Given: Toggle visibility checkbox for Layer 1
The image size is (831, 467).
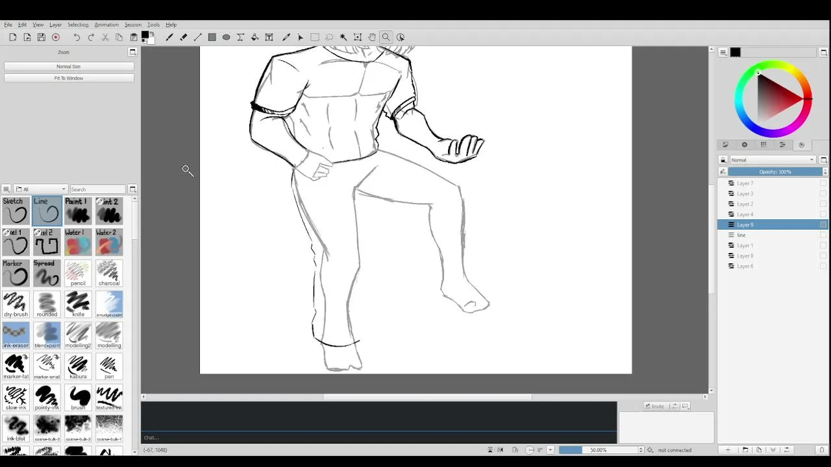Looking at the screenshot, I should click(x=823, y=246).
